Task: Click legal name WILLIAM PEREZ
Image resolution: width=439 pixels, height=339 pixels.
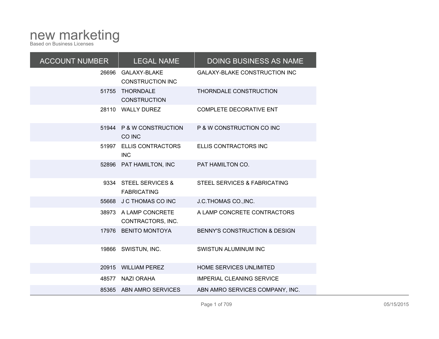Action: click(143, 267)
